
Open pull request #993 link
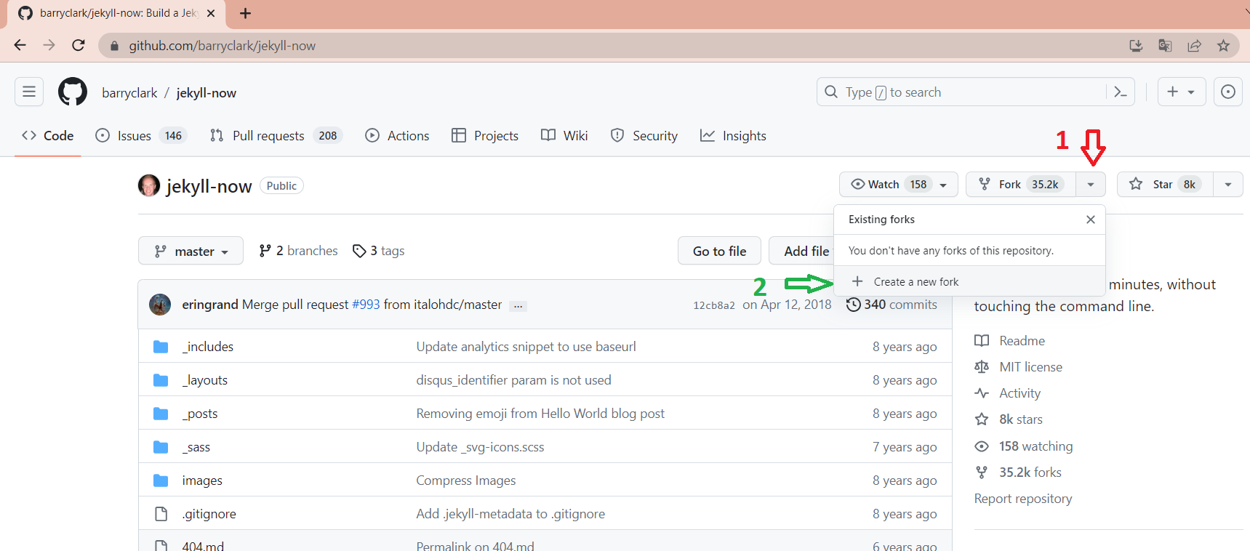coord(366,305)
